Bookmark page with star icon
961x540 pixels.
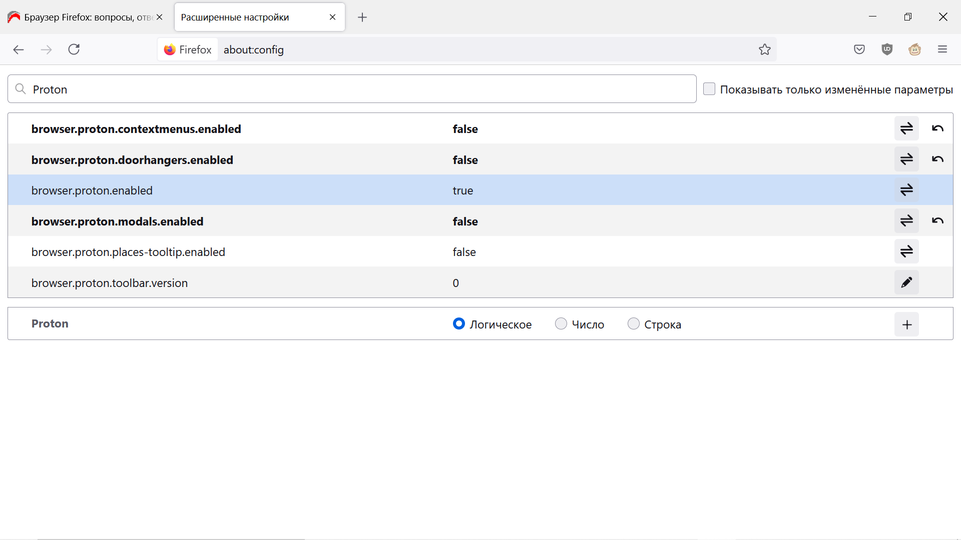coord(764,49)
